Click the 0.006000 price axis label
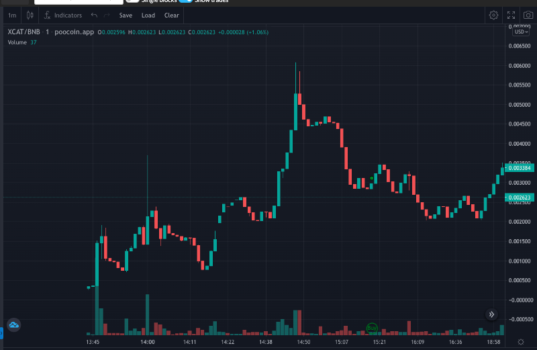The height and width of the screenshot is (350, 537). click(x=520, y=66)
